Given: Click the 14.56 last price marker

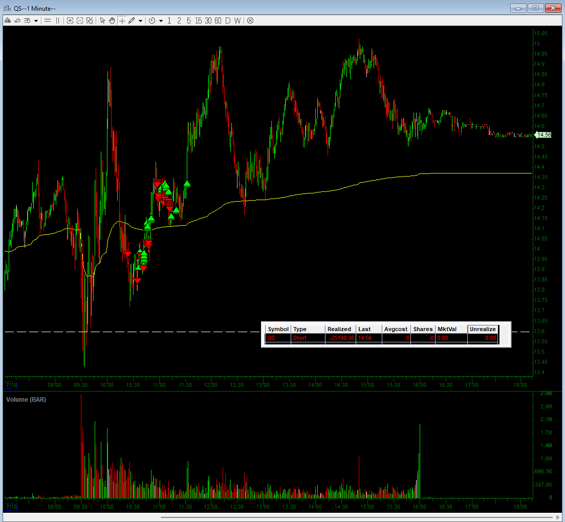Looking at the screenshot, I should click(543, 135).
